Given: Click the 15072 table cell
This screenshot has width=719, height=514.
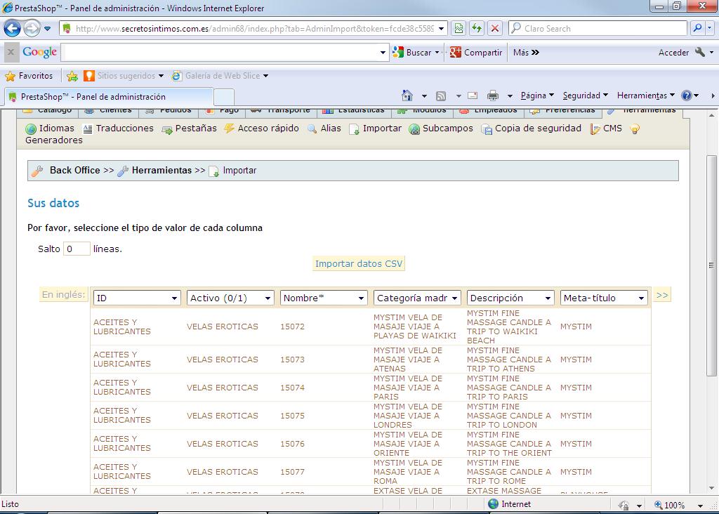Looking at the screenshot, I should point(292,327).
